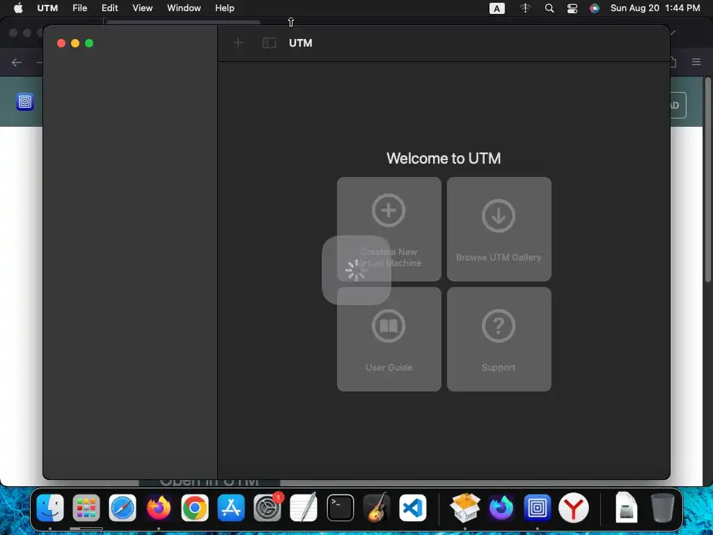Open TextEdit from the Dock

304,508
